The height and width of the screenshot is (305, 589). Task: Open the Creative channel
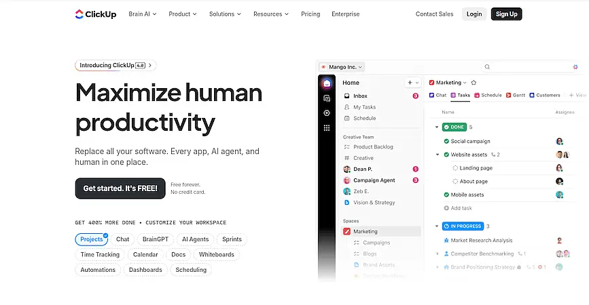[x=381, y=158]
